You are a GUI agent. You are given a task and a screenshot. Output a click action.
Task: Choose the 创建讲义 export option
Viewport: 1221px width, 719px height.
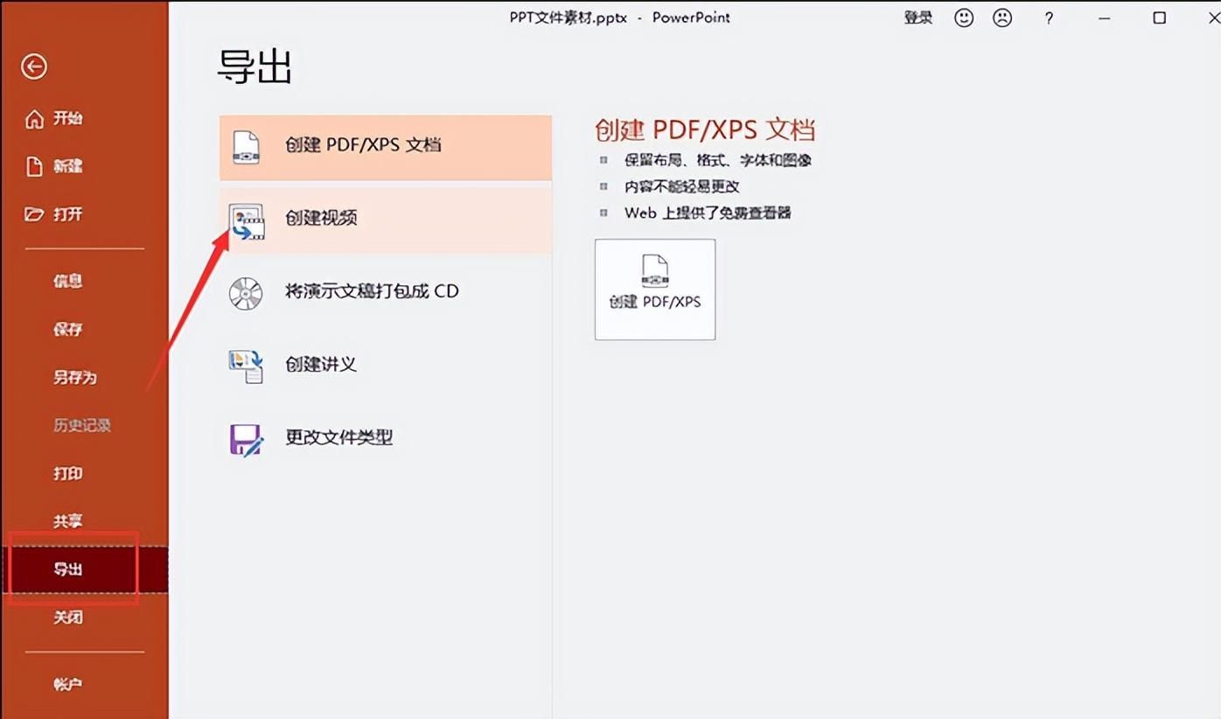(386, 365)
